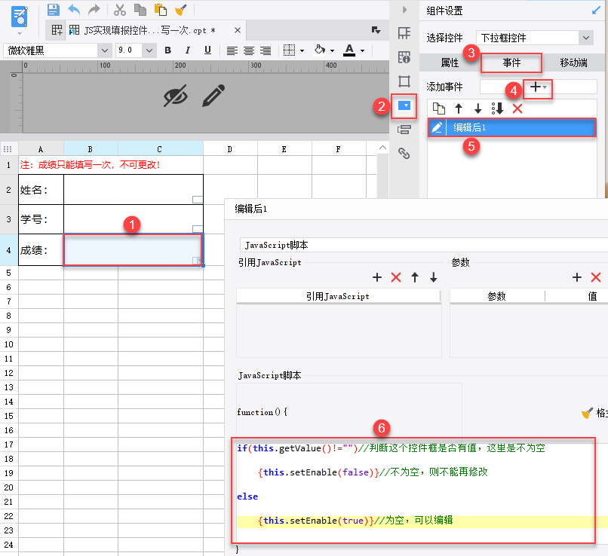
Task: Switch to the 事件 tab
Action: point(511,63)
